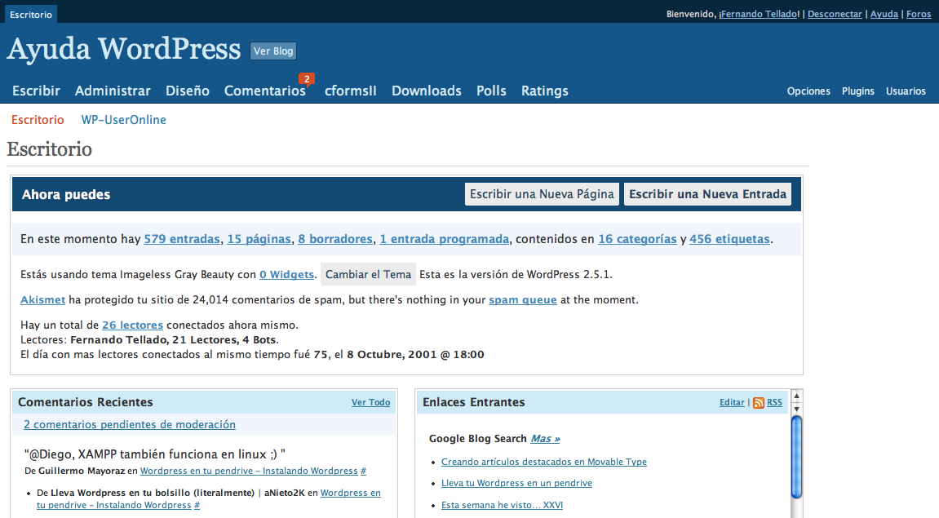Click Ver Todo in Comentarios Recientes
This screenshot has height=518, width=939.
(x=370, y=402)
